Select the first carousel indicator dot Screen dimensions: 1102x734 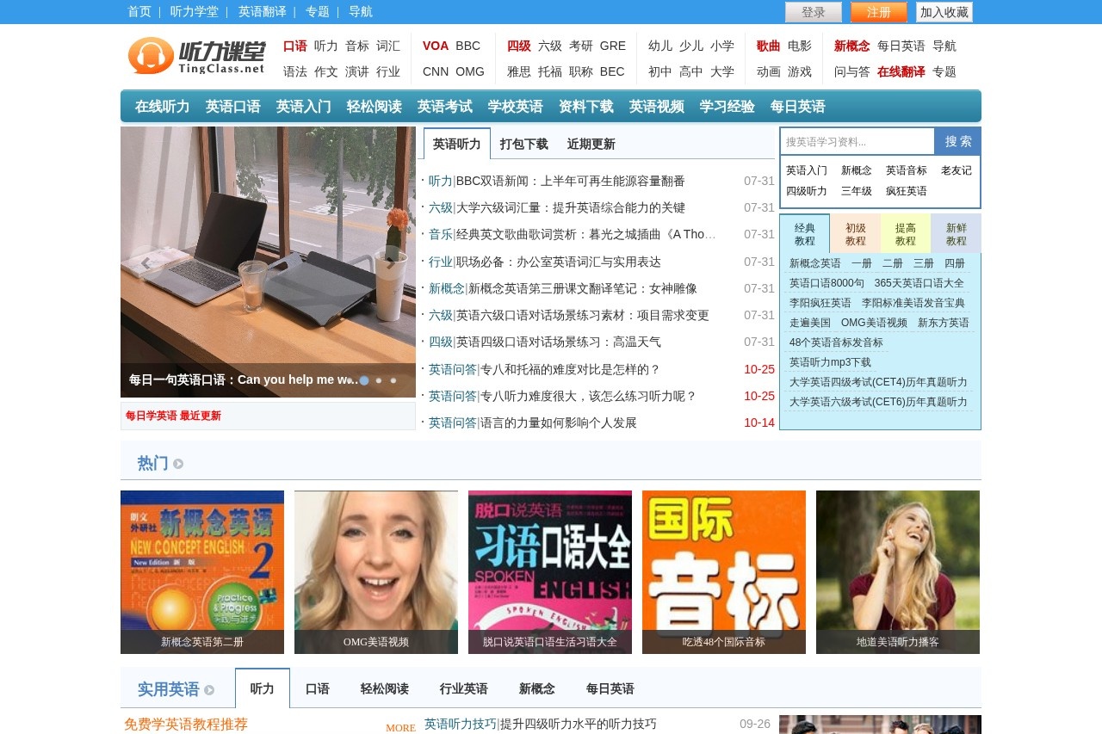point(364,380)
